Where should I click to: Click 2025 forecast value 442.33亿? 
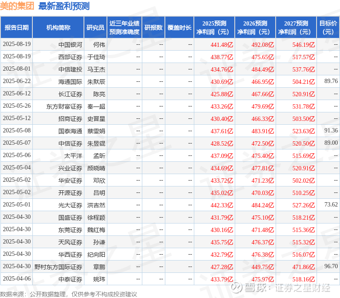(x=222, y=206)
